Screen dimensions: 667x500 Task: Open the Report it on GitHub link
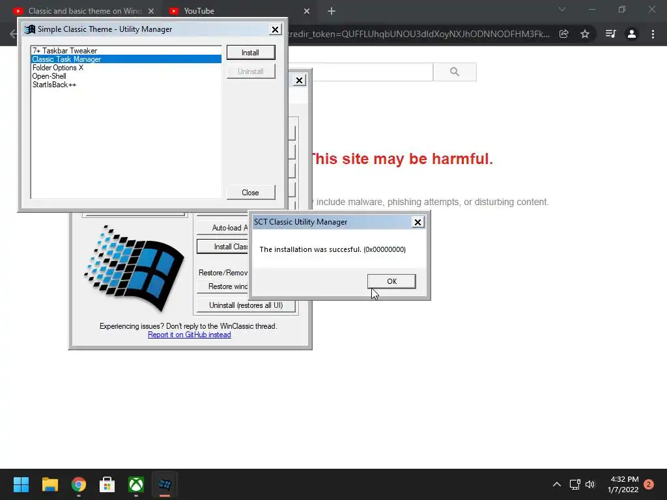point(190,335)
